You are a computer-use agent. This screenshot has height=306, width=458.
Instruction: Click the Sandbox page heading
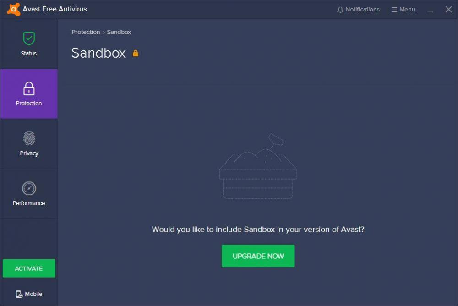(98, 53)
